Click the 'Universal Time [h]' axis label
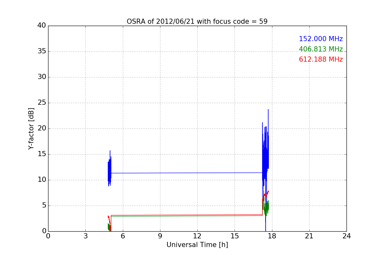Image resolution: width=385 pixels, height=257 pixels. click(x=197, y=245)
